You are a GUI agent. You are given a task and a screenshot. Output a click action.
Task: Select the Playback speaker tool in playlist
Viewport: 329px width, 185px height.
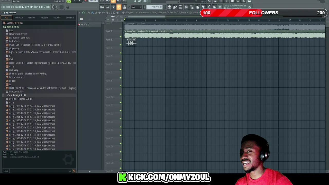coord(118,13)
